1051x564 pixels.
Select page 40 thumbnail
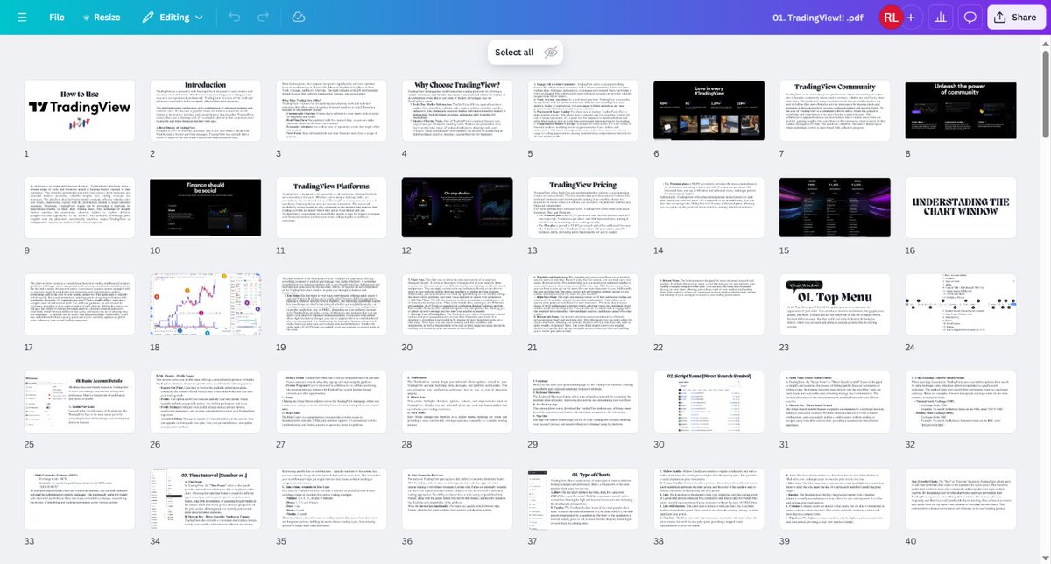click(960, 499)
